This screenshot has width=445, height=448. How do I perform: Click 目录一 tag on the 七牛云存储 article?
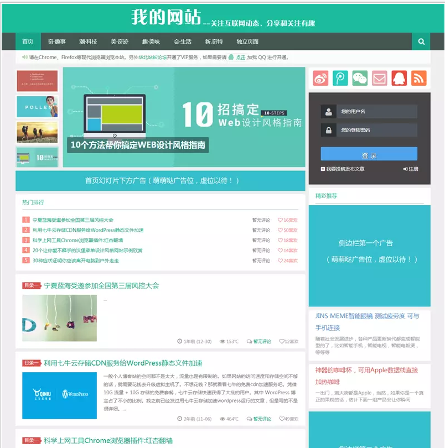click(x=32, y=363)
